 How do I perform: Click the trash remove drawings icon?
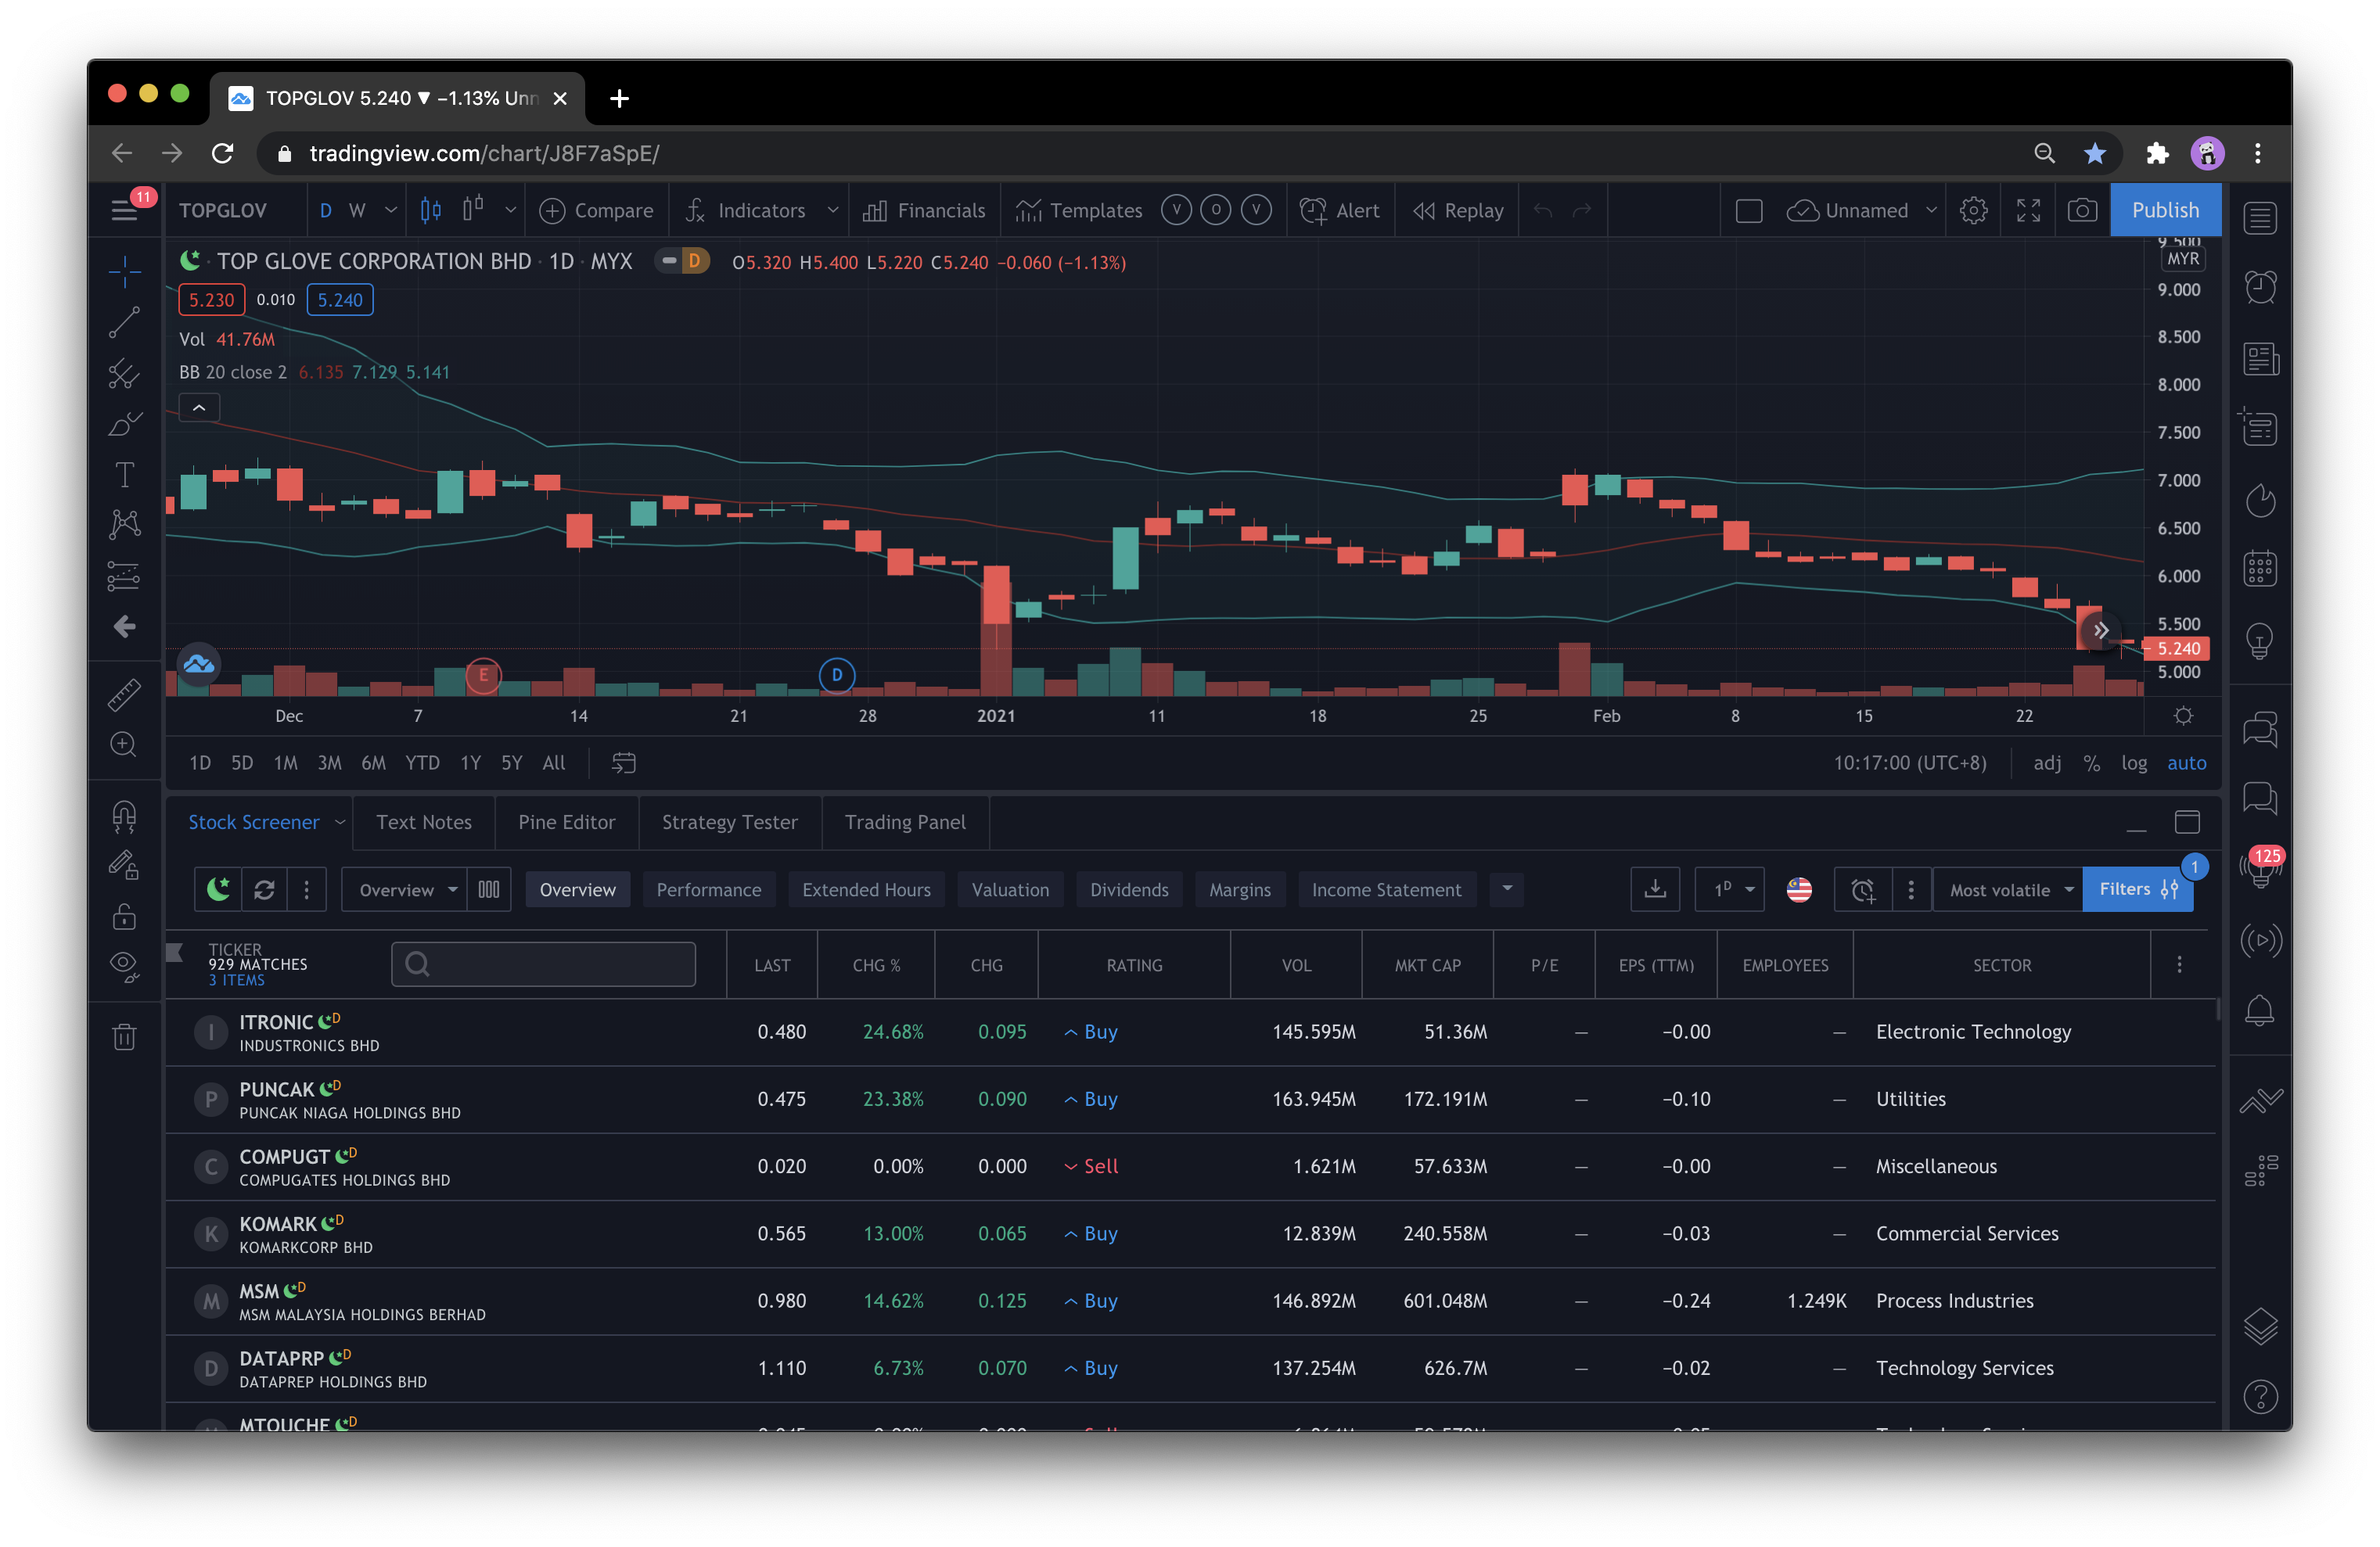[124, 1036]
